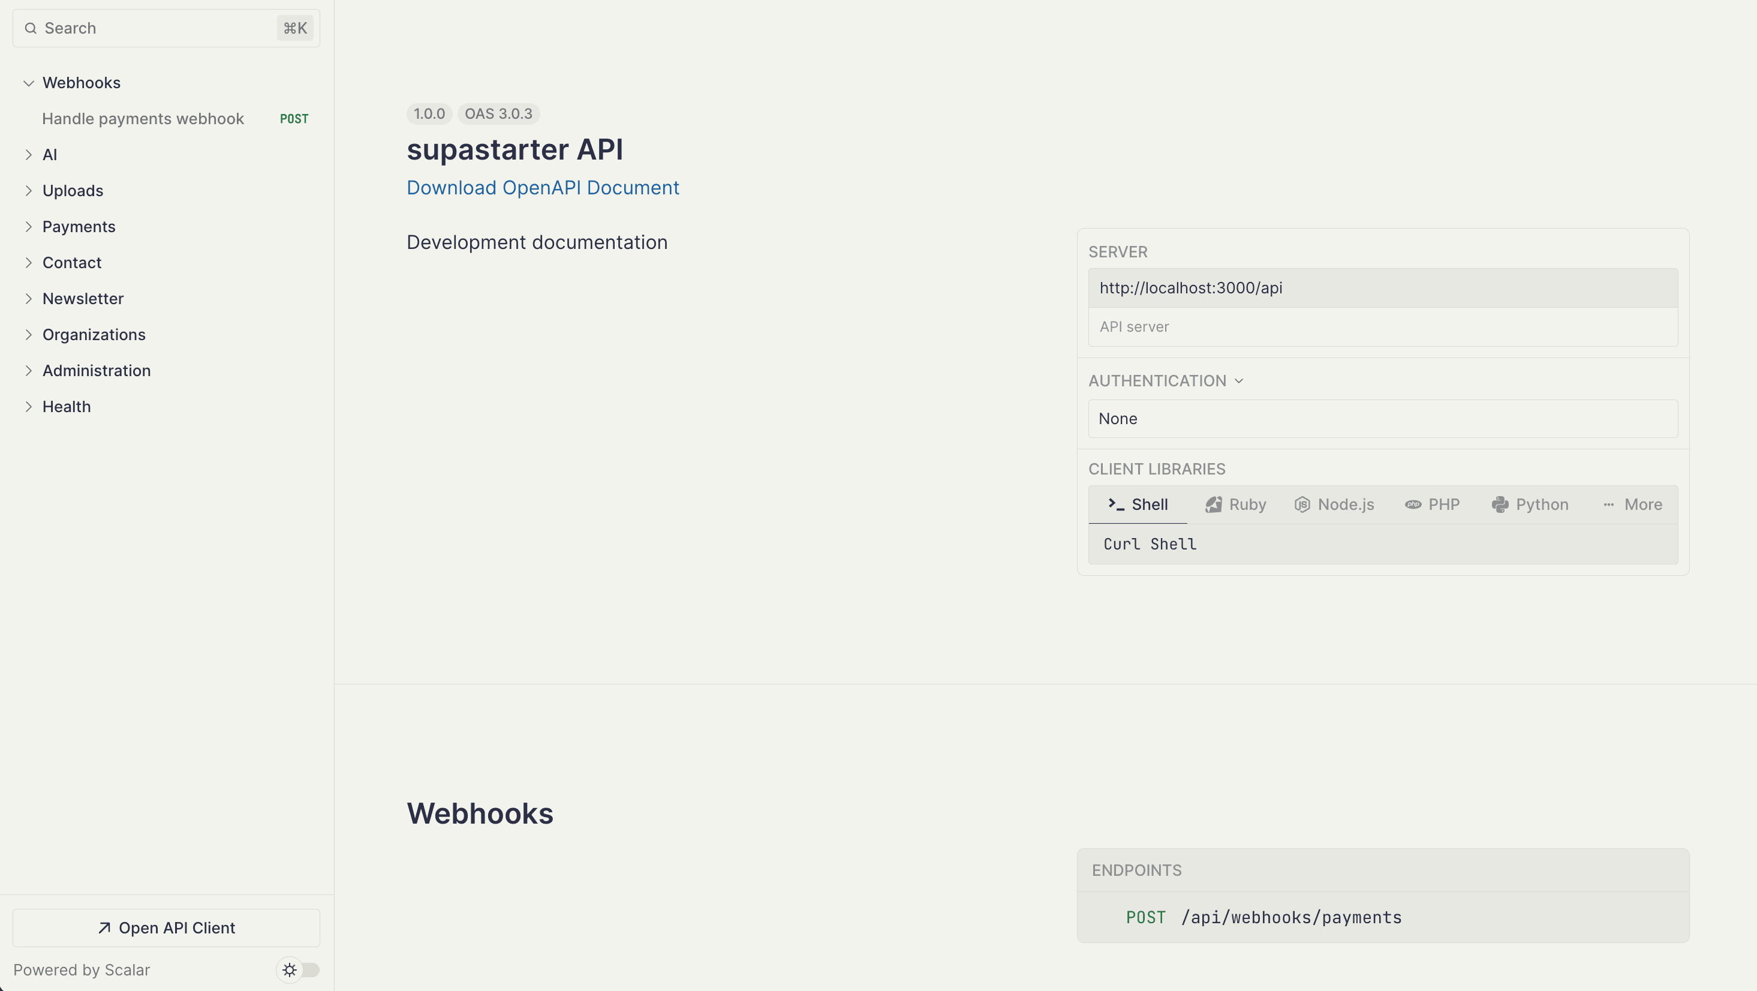Viewport: 1757px width, 991px height.
Task: Select the Newsletter sidebar label
Action: [83, 299]
